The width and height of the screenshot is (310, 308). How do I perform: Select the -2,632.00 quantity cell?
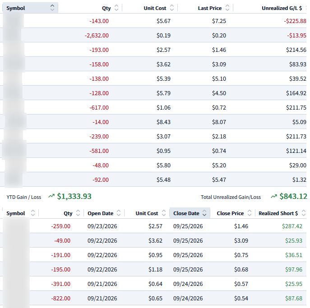[x=97, y=35]
